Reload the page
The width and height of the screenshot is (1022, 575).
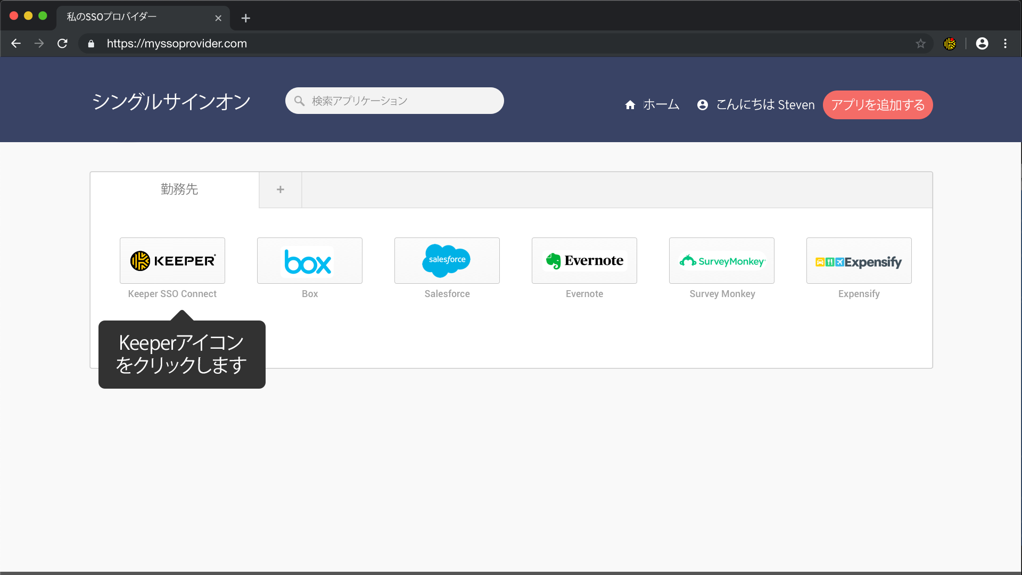pyautogui.click(x=62, y=44)
